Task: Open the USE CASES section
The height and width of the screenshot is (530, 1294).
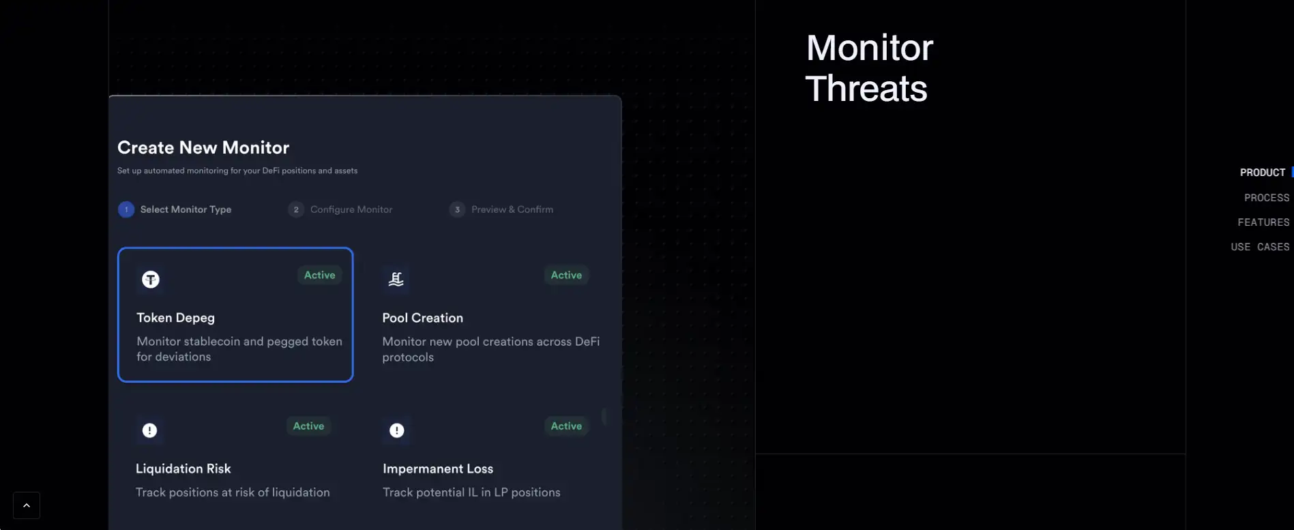Action: point(1260,247)
